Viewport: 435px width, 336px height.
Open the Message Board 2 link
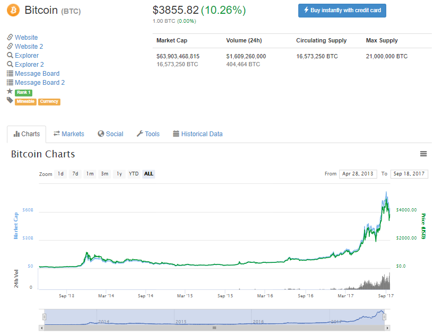[40, 82]
